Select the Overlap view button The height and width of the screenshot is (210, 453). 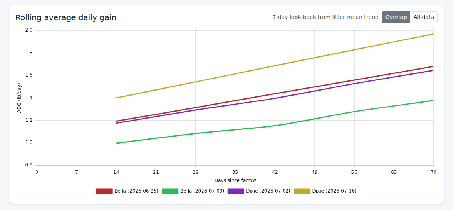tap(396, 17)
